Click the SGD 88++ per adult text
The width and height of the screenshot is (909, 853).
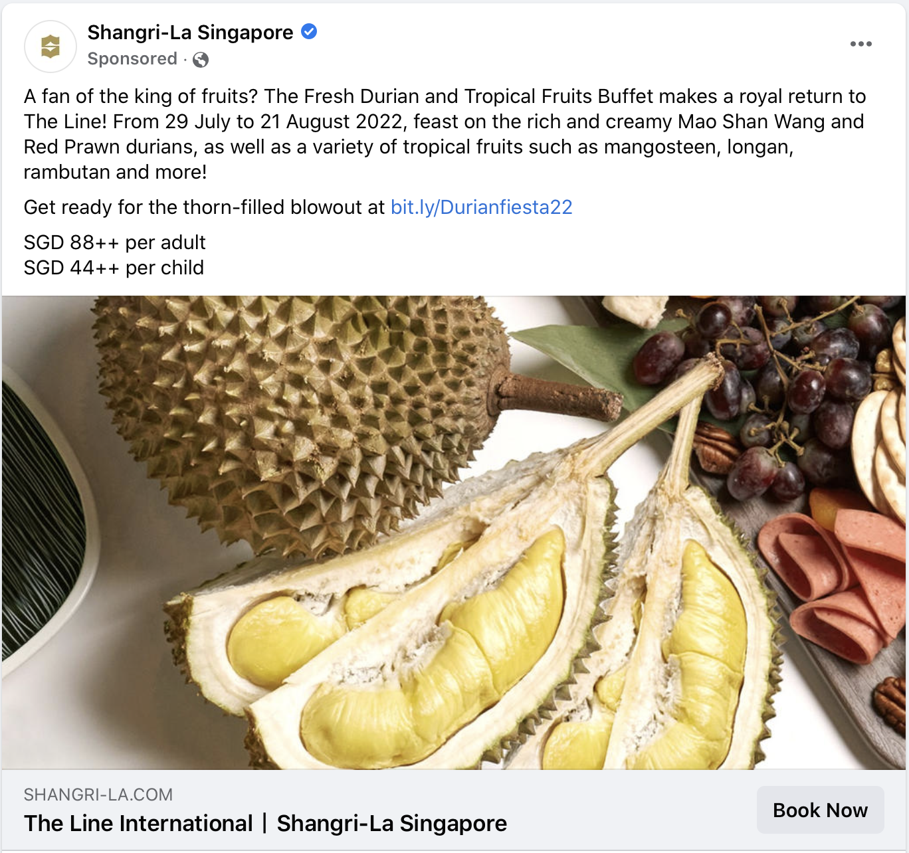point(115,242)
